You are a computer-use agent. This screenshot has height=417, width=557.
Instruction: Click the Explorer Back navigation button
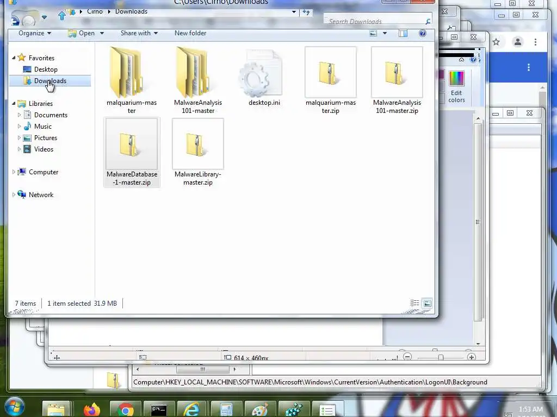click(15, 20)
